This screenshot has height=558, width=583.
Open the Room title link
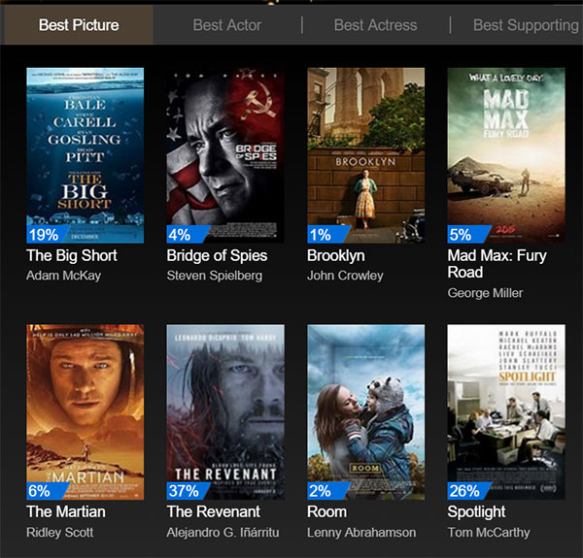pyautogui.click(x=326, y=511)
